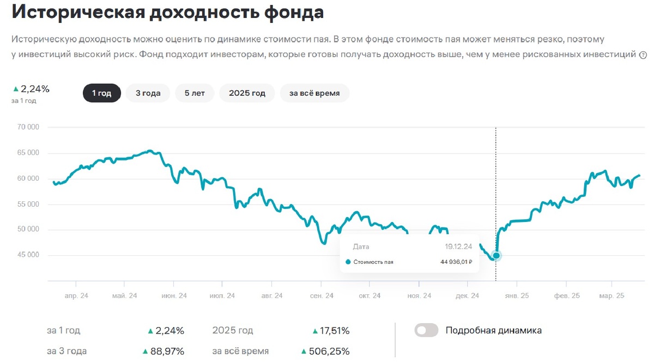Click the green triangle next to 88,97%

tap(144, 350)
